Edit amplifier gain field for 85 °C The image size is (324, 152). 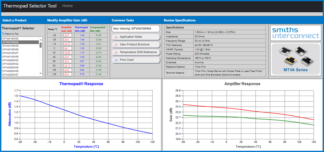click(67, 65)
